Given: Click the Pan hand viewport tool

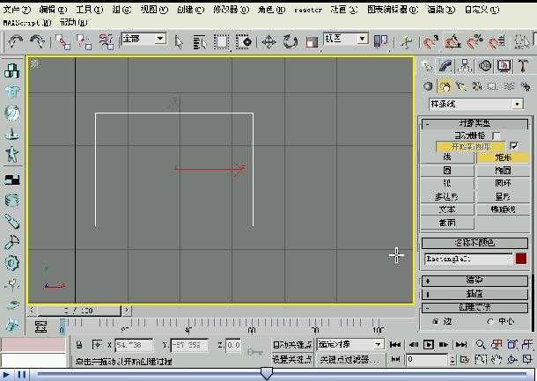Looking at the screenshot, I should point(497,359).
